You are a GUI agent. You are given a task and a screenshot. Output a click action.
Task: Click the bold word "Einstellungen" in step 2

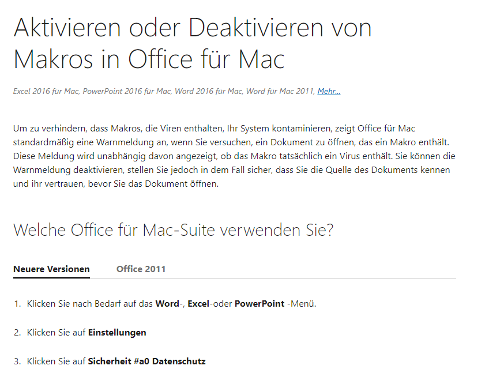[117, 333]
